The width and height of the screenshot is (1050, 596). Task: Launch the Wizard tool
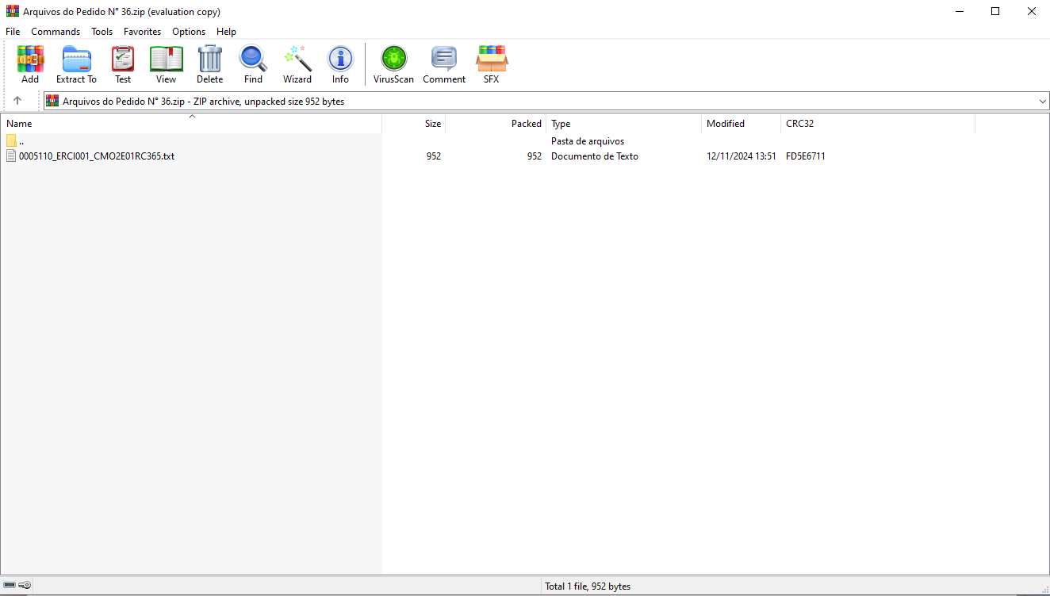[x=297, y=64]
